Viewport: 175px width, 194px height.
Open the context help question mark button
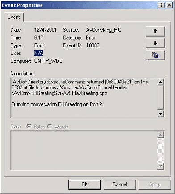(162, 5)
